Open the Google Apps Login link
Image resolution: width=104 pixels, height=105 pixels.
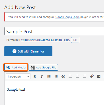click(68, 17)
